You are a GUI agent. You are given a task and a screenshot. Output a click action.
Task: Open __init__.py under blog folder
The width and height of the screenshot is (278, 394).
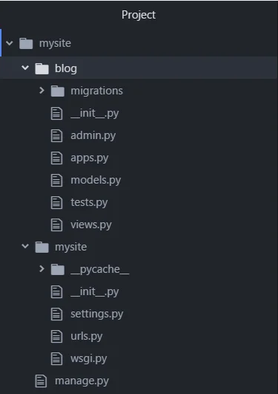[95, 113]
